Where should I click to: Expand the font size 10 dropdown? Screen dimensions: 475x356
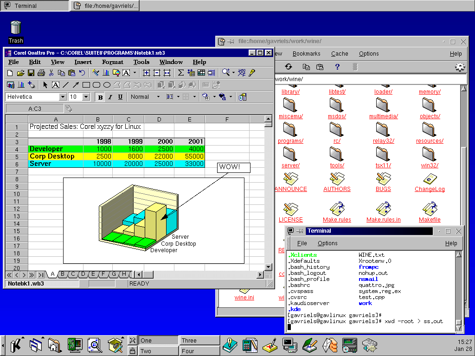pos(86,97)
